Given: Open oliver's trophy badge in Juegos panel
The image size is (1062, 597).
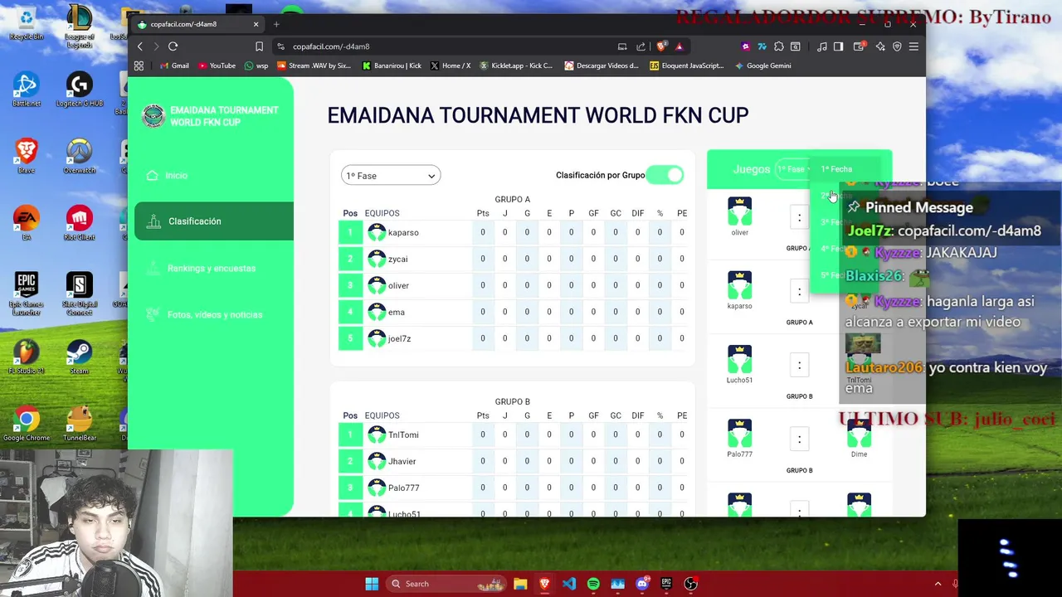Looking at the screenshot, I should (739, 211).
